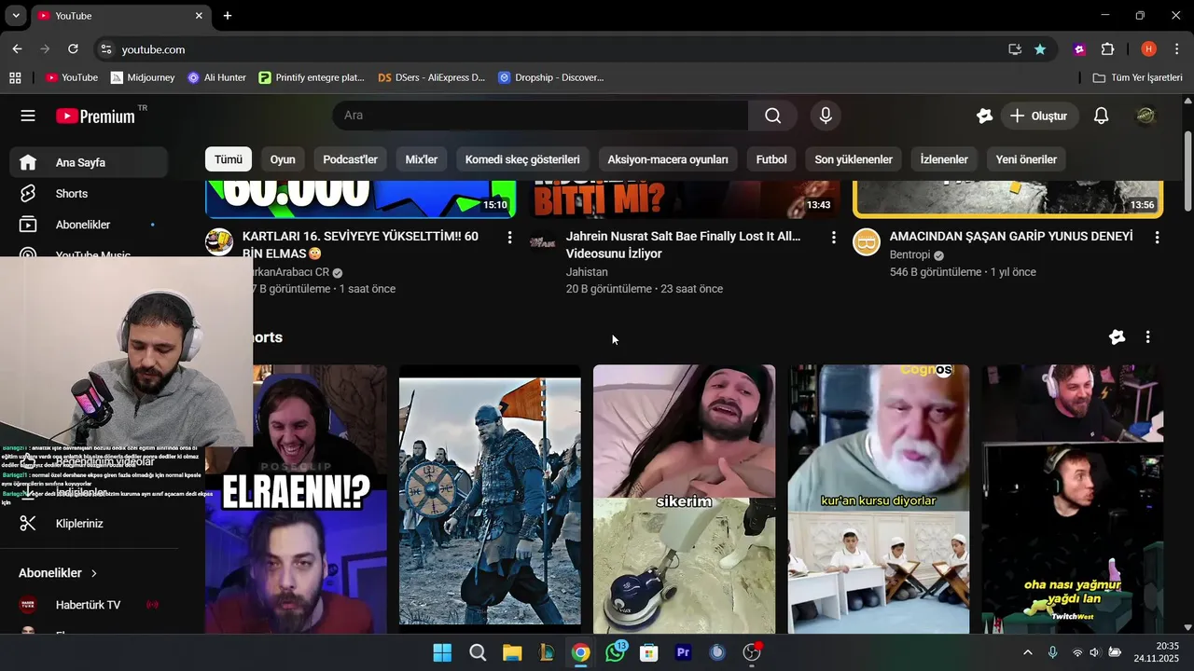This screenshot has width=1194, height=671.
Task: Open Klipleriniz in sidebar
Action: pyautogui.click(x=90, y=524)
